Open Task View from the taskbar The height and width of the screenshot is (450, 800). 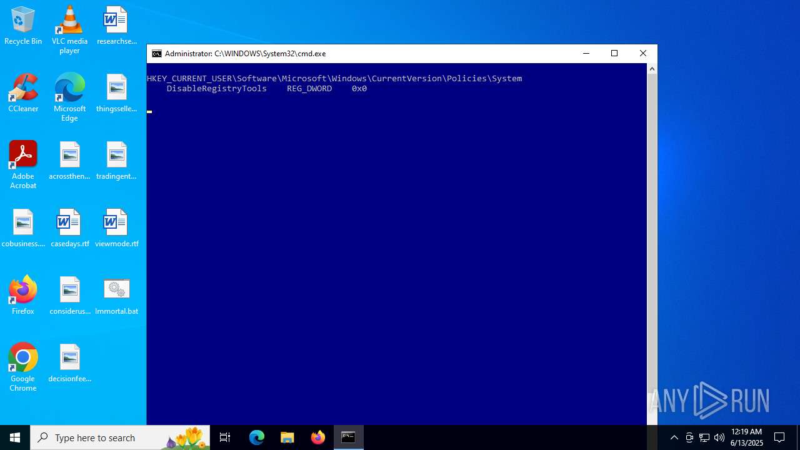(x=225, y=437)
